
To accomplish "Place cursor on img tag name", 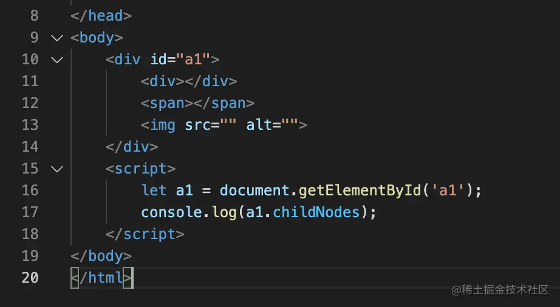I will pos(163,125).
